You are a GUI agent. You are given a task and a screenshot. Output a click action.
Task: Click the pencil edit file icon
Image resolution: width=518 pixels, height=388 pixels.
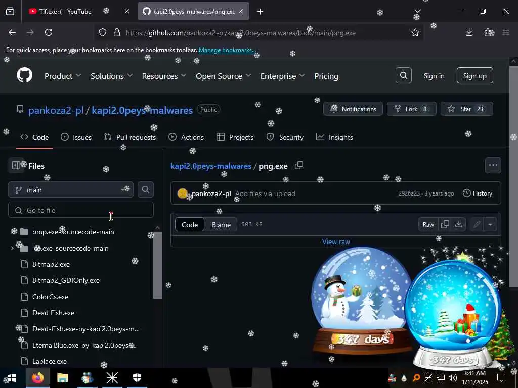(x=477, y=224)
